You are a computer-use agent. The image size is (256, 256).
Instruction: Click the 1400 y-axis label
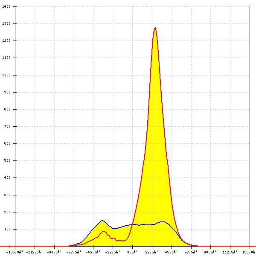(x=6, y=6)
